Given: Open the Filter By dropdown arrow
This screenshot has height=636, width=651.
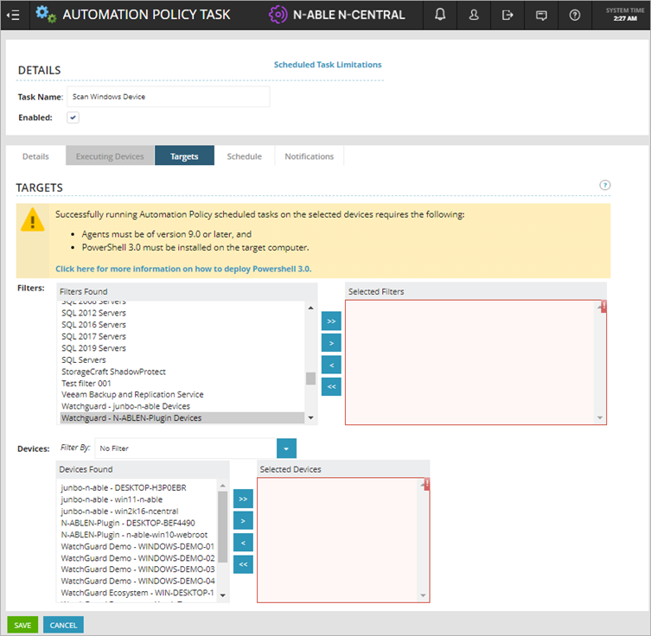Looking at the screenshot, I should [286, 448].
